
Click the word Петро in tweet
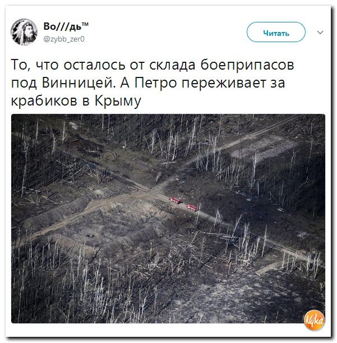(x=155, y=83)
